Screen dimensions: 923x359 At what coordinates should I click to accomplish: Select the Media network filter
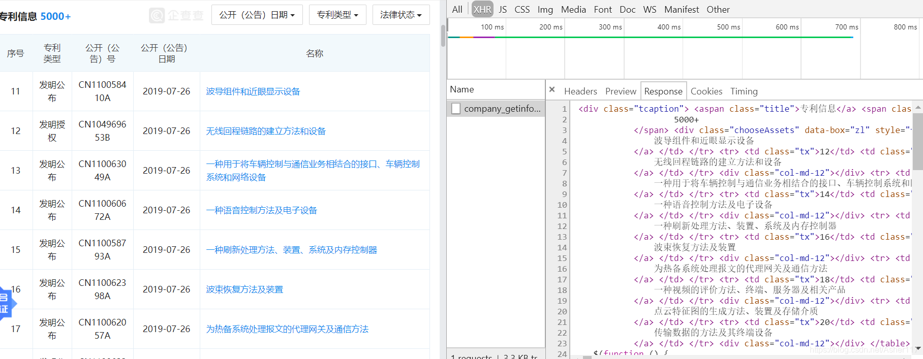point(573,9)
